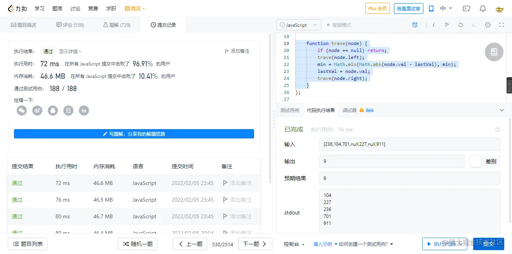The image size is (512, 254).
Task: Open 竞赛 in top navigation
Action: 93,8
